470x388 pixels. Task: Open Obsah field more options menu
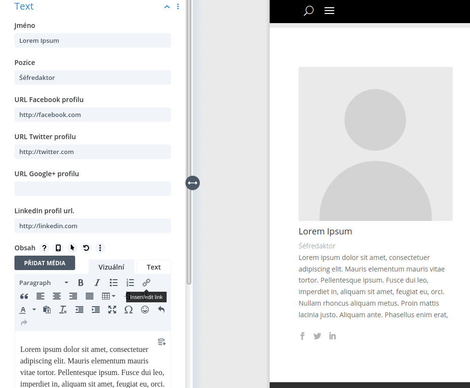click(100, 248)
